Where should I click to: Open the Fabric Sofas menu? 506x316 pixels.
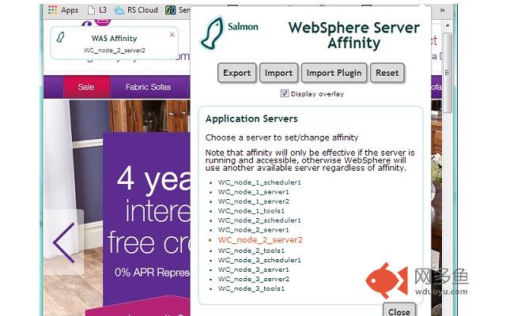tap(148, 87)
